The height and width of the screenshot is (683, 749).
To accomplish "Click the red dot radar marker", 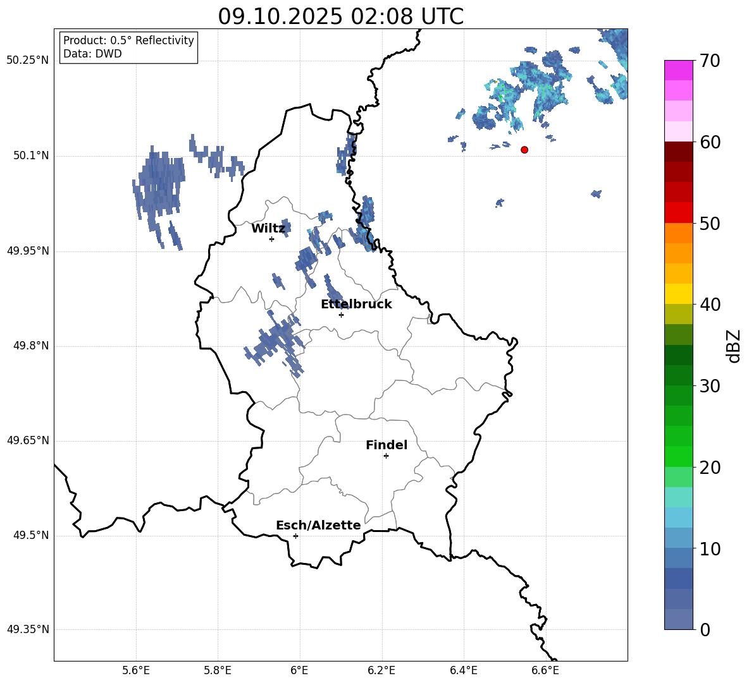I will click(524, 150).
